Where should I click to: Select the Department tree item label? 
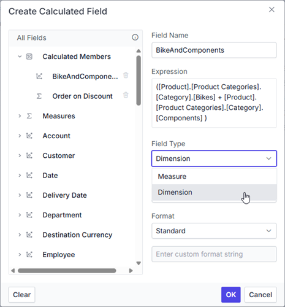tap(62, 215)
